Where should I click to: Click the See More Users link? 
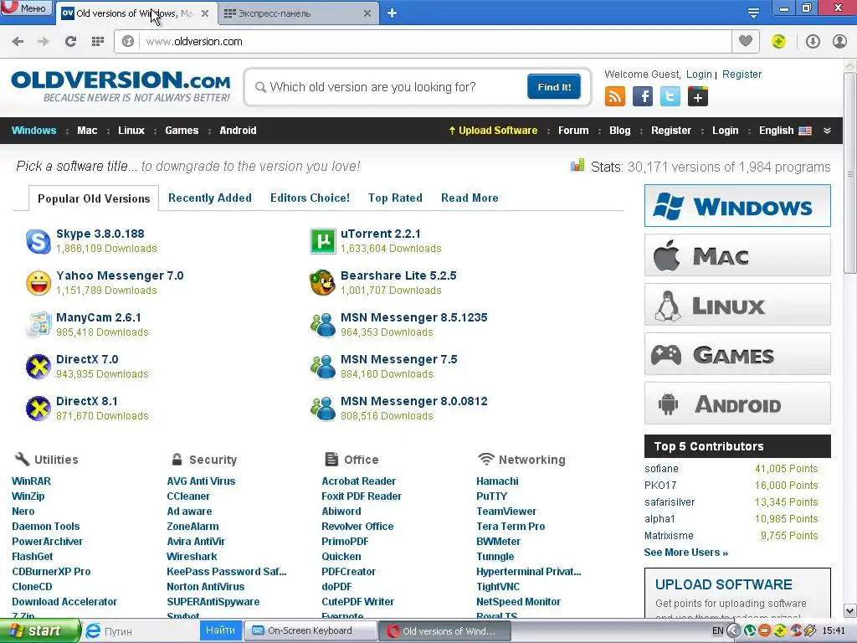pyautogui.click(x=686, y=553)
